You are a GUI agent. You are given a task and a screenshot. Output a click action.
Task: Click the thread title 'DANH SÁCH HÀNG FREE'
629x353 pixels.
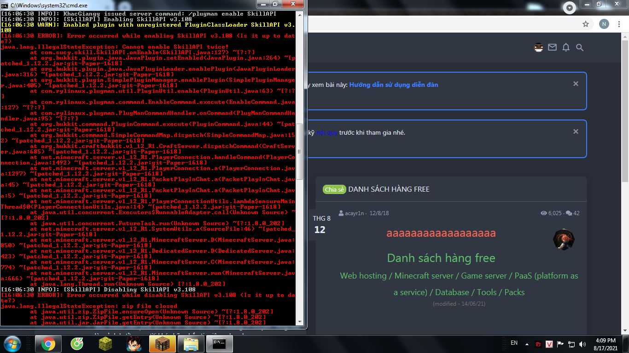coord(389,189)
